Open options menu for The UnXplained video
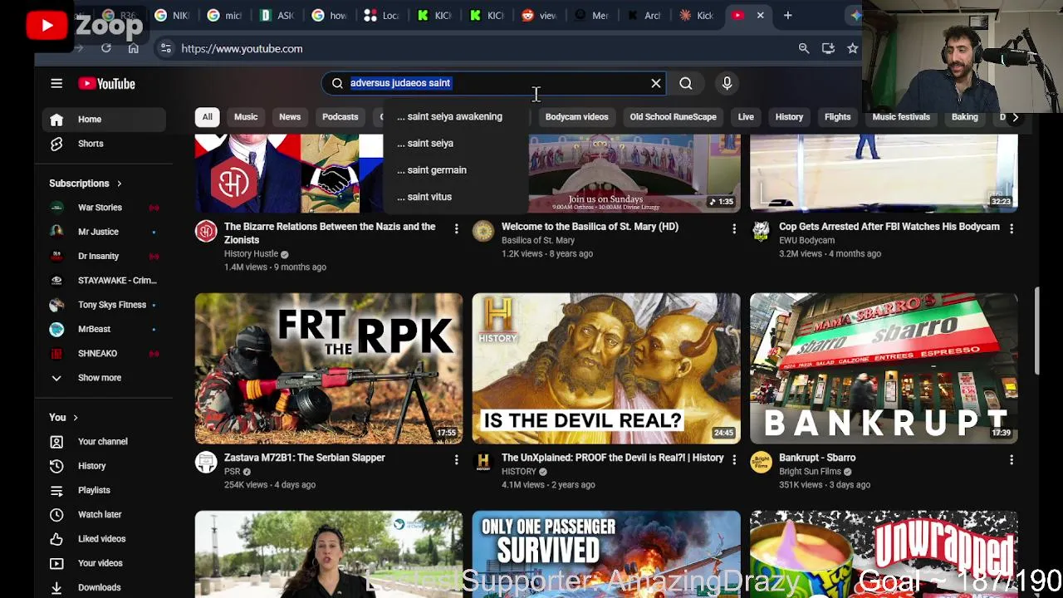This screenshot has height=598, width=1063. tap(733, 459)
